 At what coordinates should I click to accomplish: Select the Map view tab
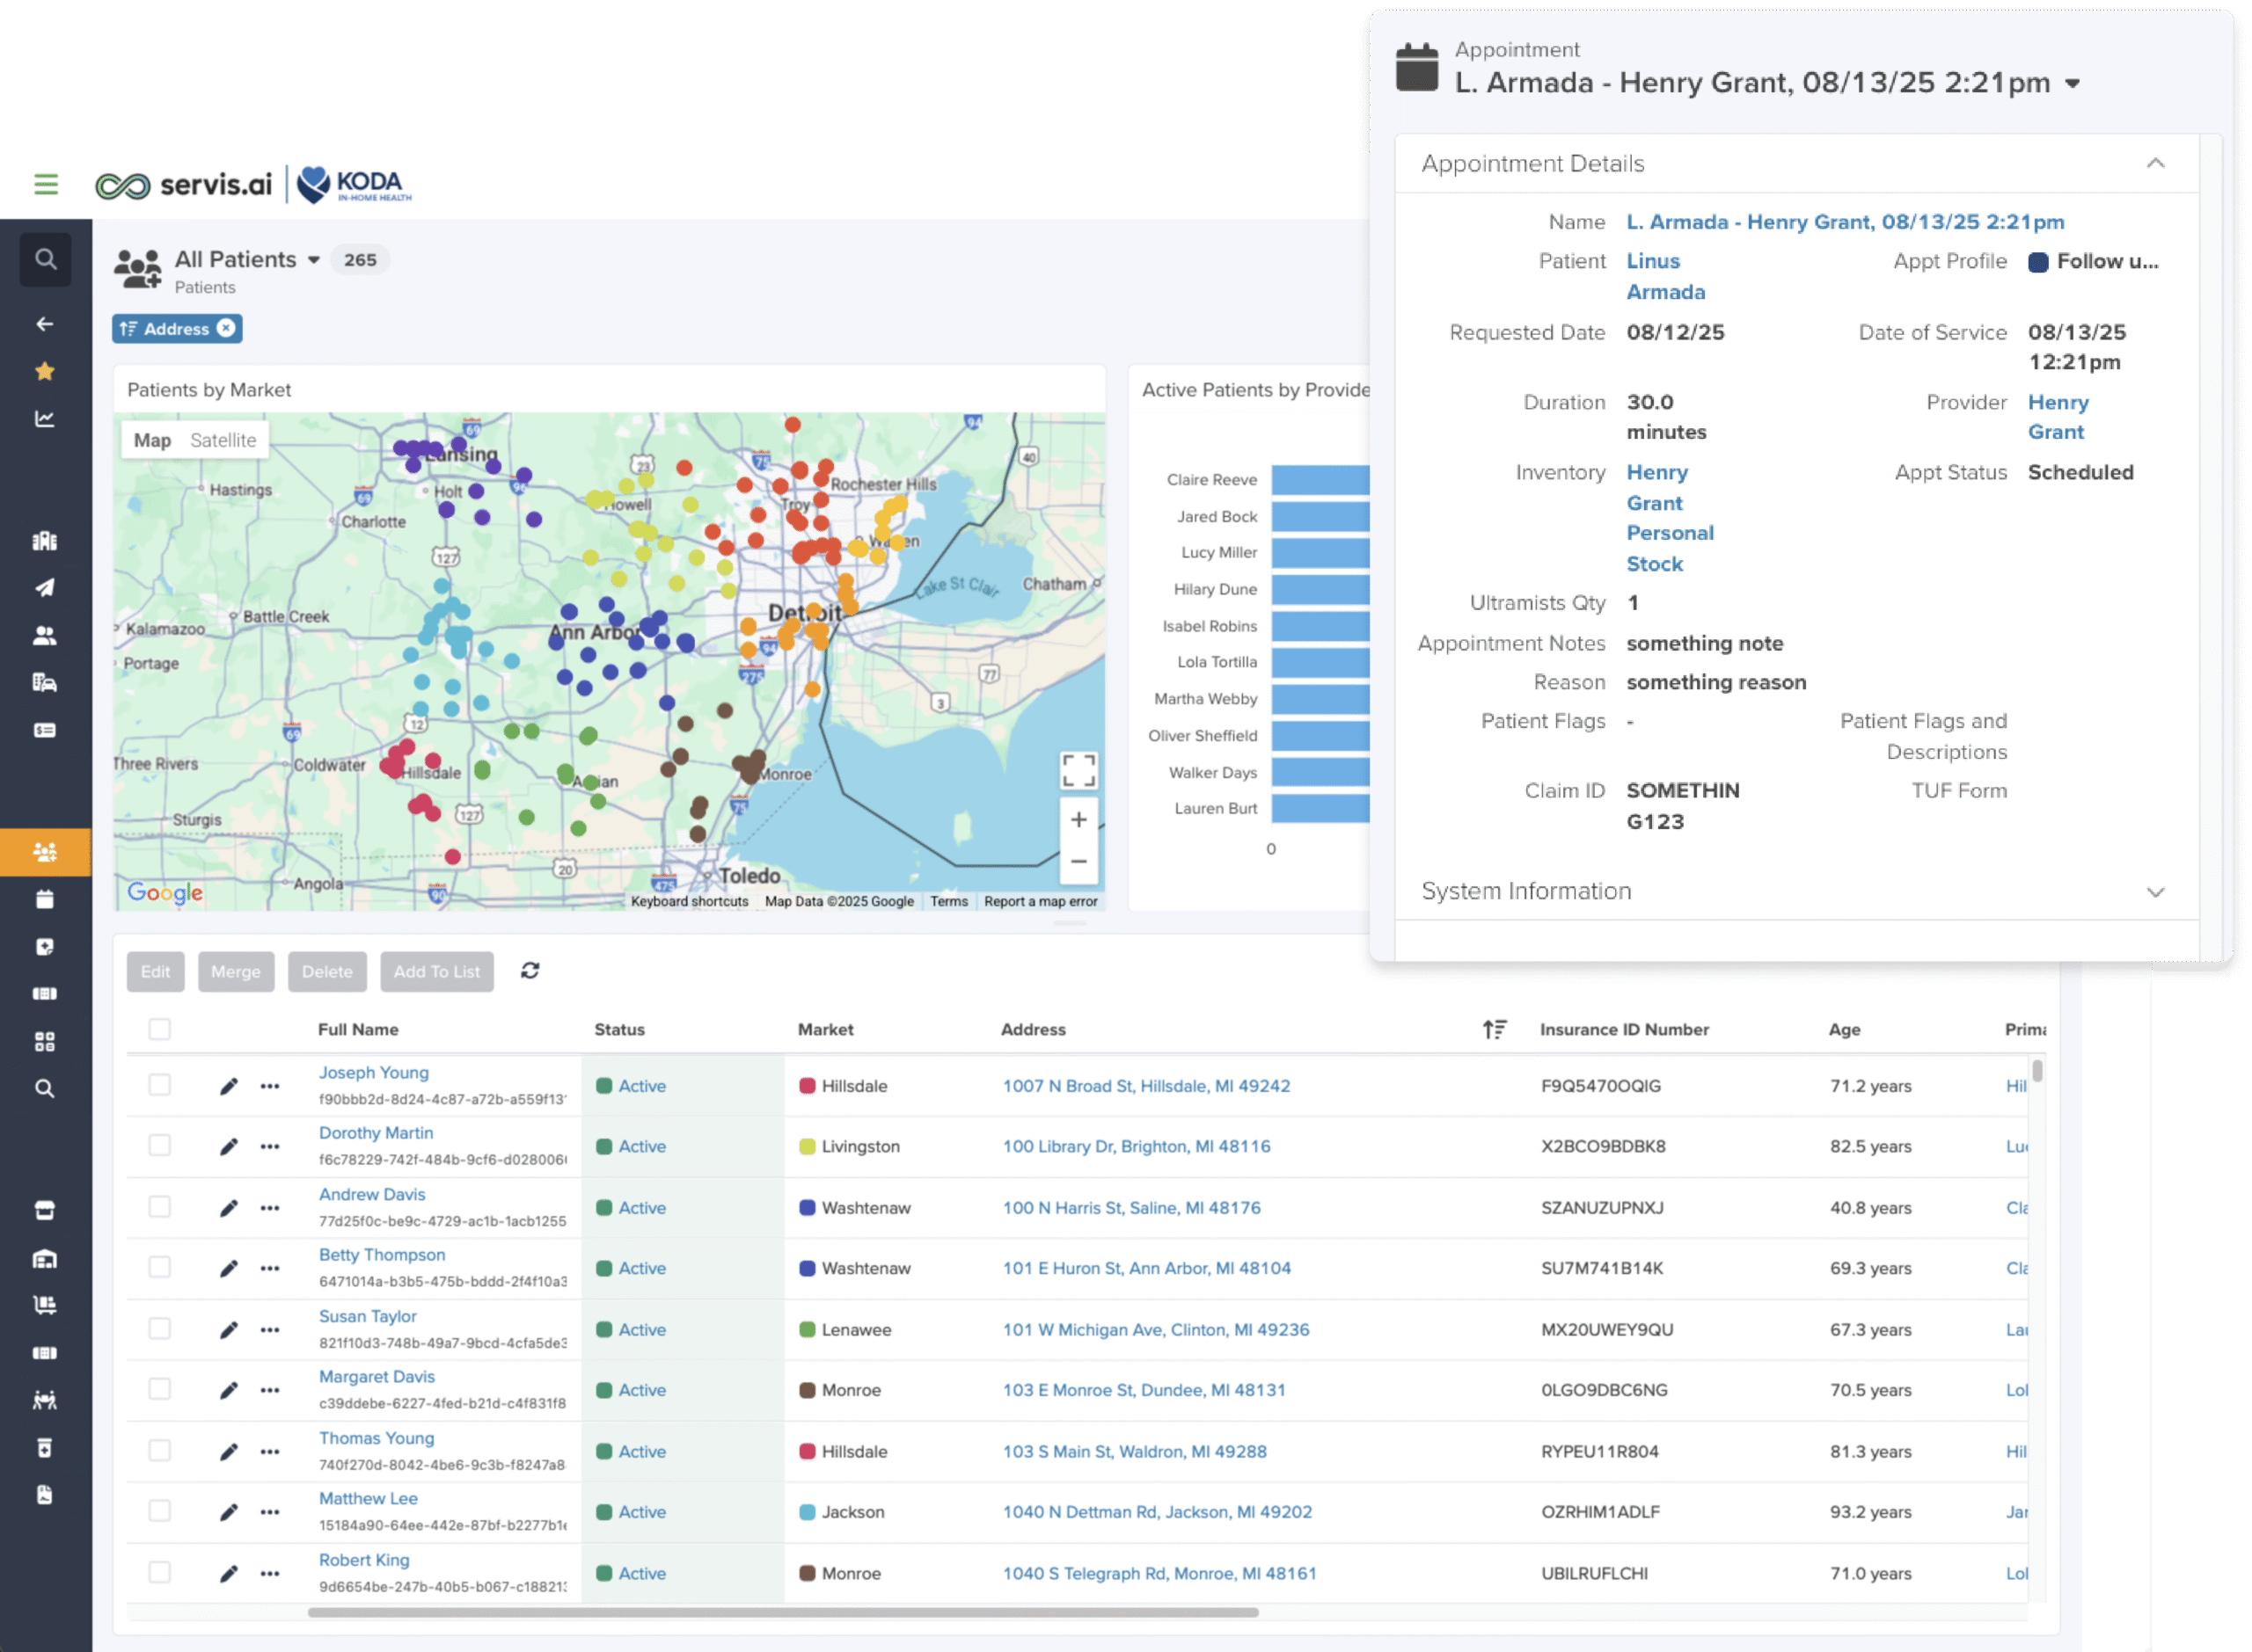pos(152,440)
